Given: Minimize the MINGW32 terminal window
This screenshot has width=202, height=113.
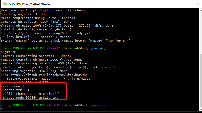Looking at the screenshot, I should [x=173, y=4].
